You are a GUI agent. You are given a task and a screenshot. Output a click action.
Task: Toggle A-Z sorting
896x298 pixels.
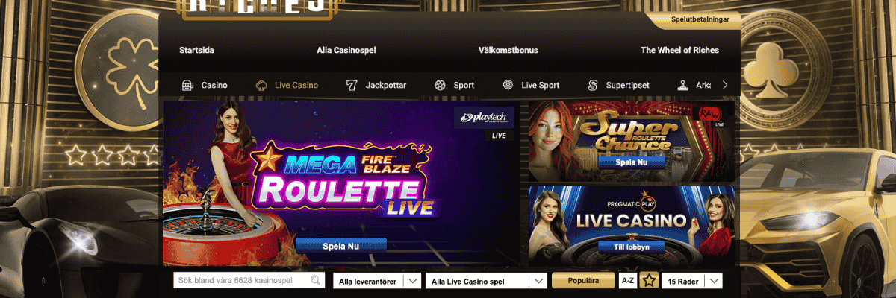point(628,281)
